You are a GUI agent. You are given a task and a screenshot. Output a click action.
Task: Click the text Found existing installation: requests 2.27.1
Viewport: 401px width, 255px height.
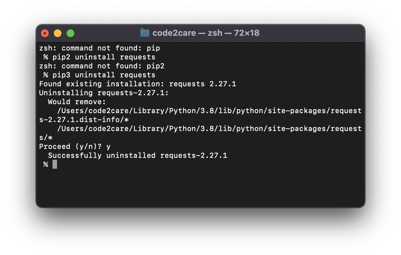point(138,84)
